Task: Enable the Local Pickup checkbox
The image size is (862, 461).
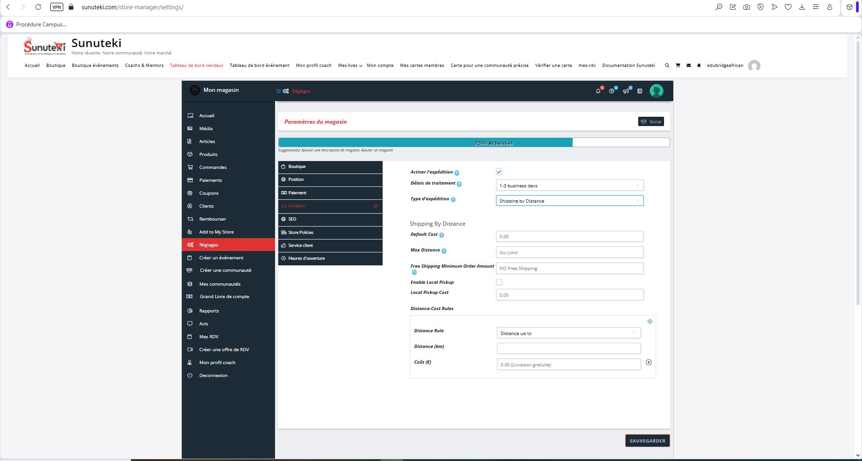Action: coord(499,282)
